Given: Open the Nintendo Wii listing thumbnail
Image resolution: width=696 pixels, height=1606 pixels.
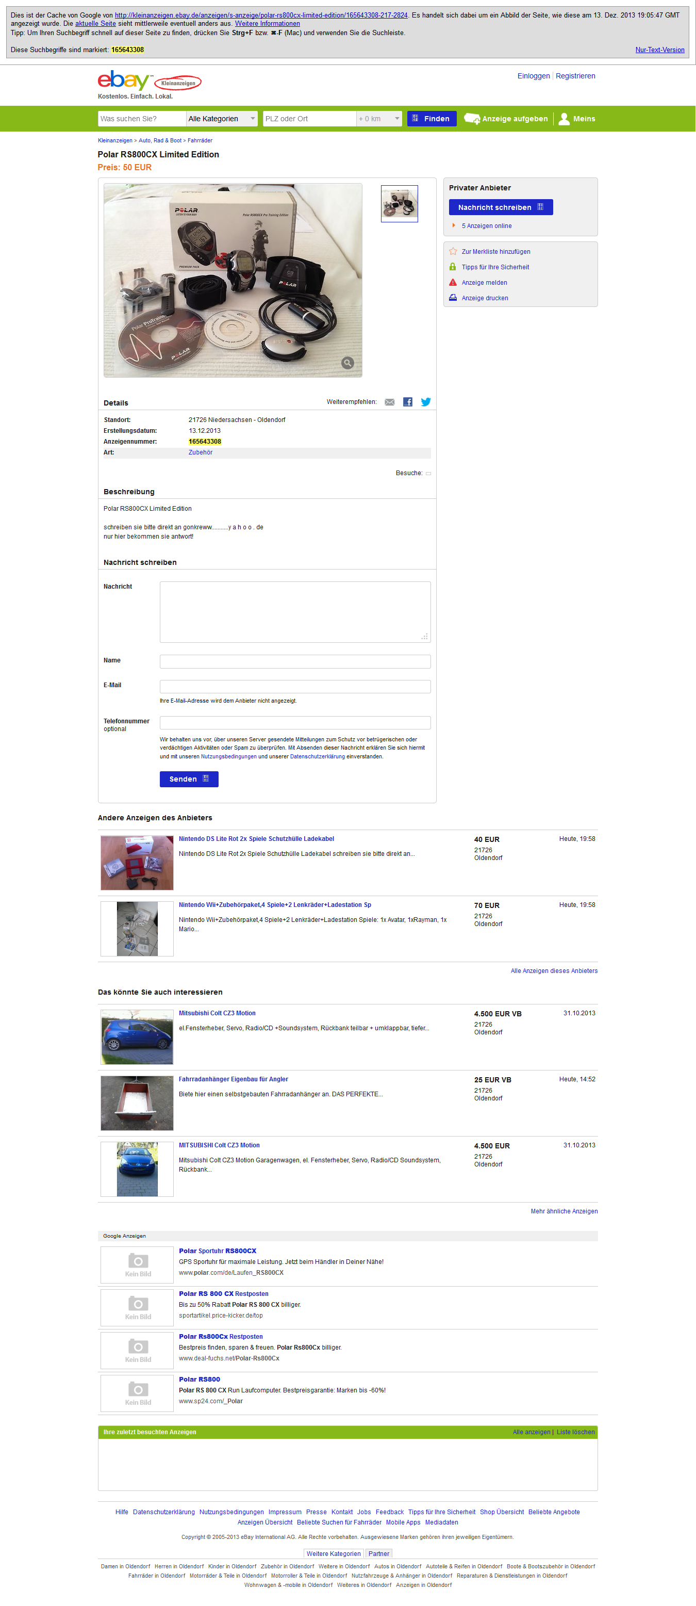Looking at the screenshot, I should 137,929.
